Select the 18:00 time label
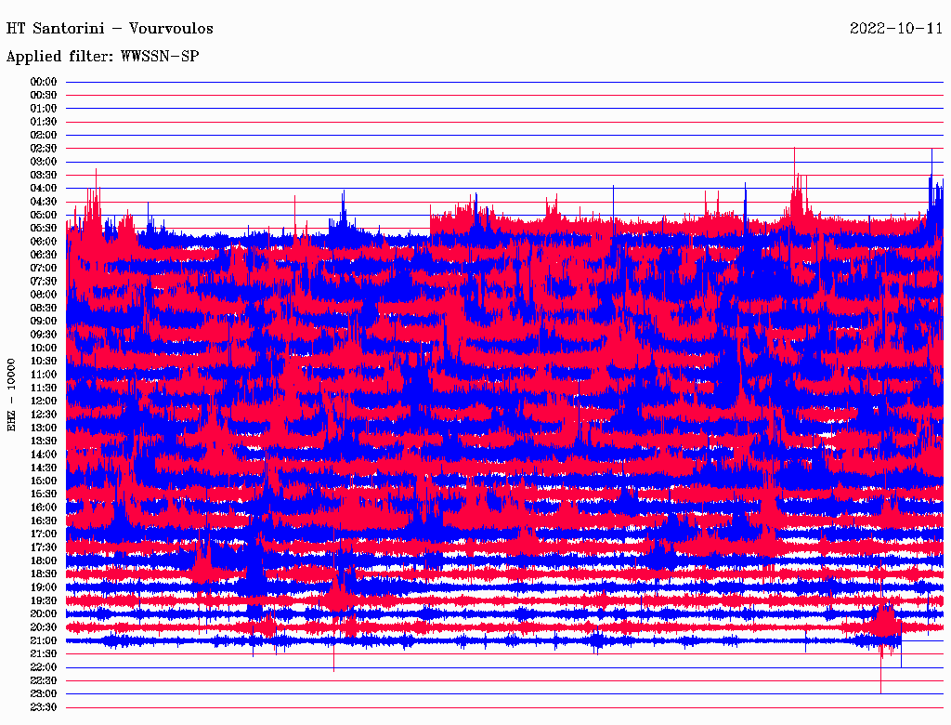951x725 pixels. pyautogui.click(x=44, y=561)
